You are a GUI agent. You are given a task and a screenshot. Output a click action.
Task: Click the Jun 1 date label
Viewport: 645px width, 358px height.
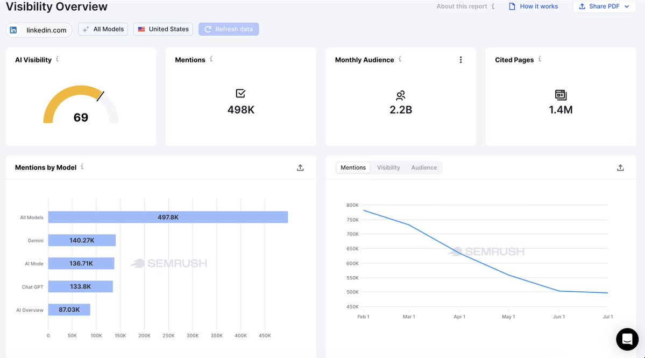[x=559, y=317]
